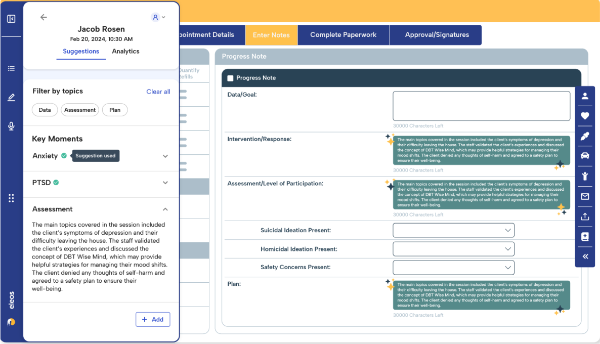
Task: Expand the PTSD key moment
Action: [x=165, y=183]
